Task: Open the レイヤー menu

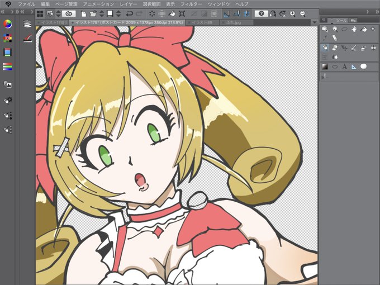Action: pos(129,4)
